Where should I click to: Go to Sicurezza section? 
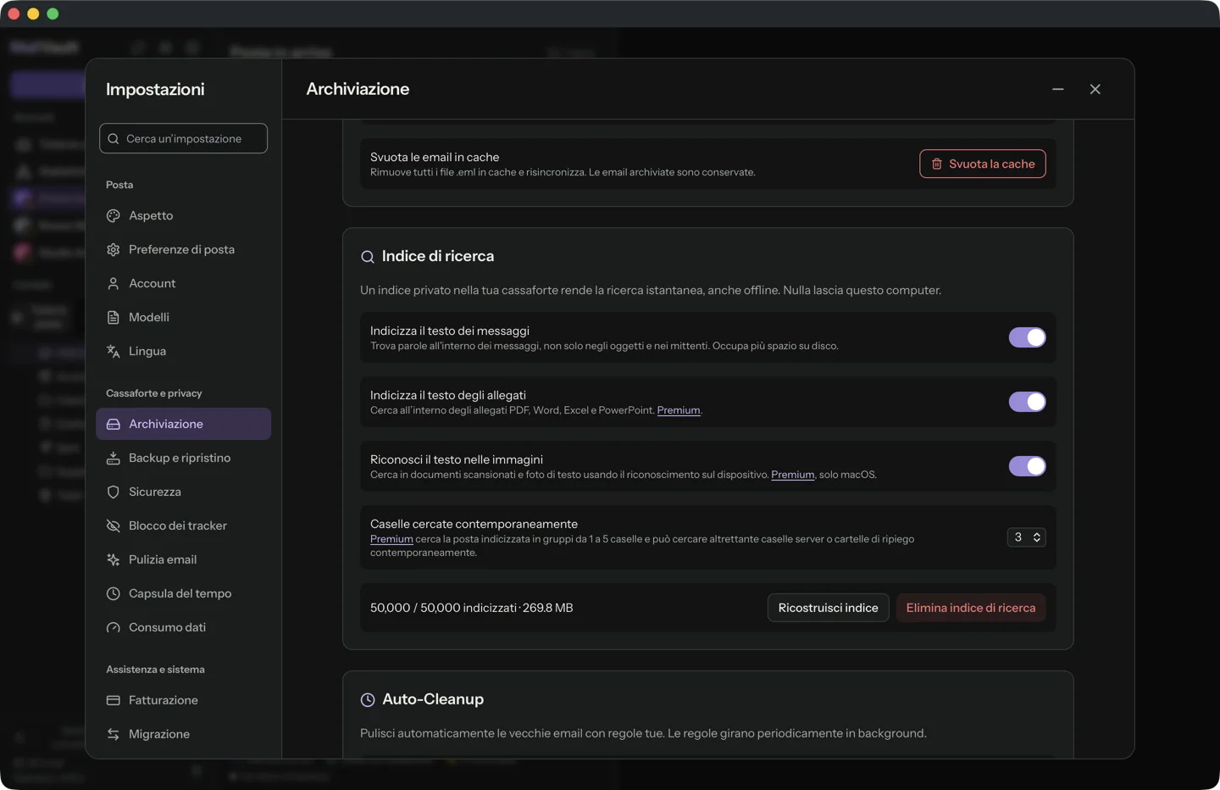184,492
